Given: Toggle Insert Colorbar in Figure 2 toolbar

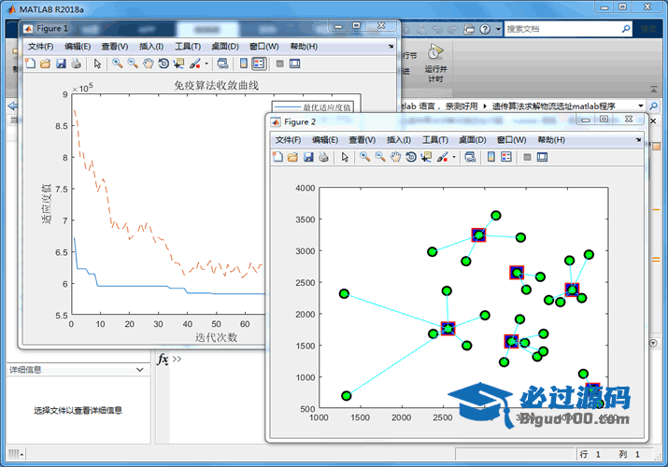Looking at the screenshot, I should point(491,157).
